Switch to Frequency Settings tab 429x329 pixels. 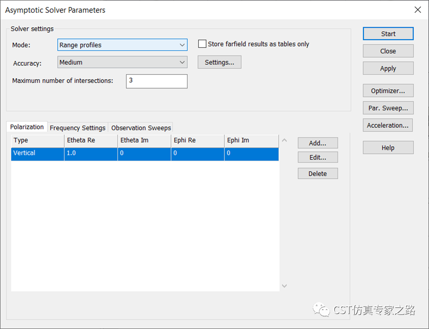[77, 128]
